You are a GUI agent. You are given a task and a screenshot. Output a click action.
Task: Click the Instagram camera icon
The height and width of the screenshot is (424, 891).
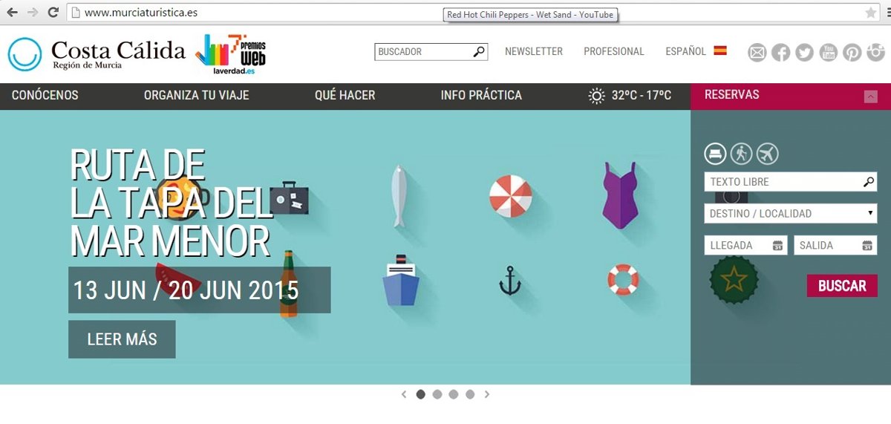[x=876, y=52]
